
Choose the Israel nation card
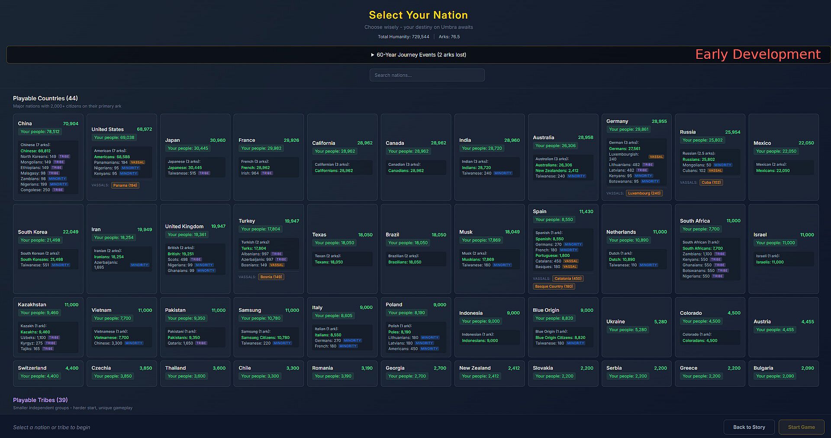click(784, 249)
